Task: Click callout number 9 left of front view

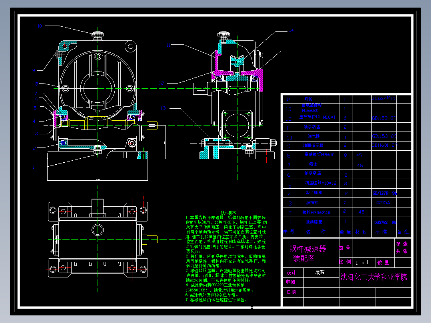Action: click(34, 70)
